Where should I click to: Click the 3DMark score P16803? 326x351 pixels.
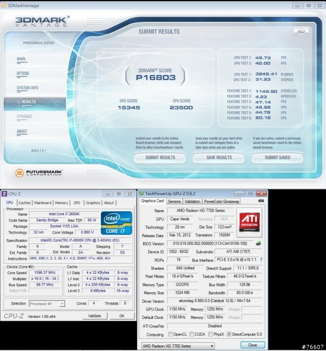155,78
